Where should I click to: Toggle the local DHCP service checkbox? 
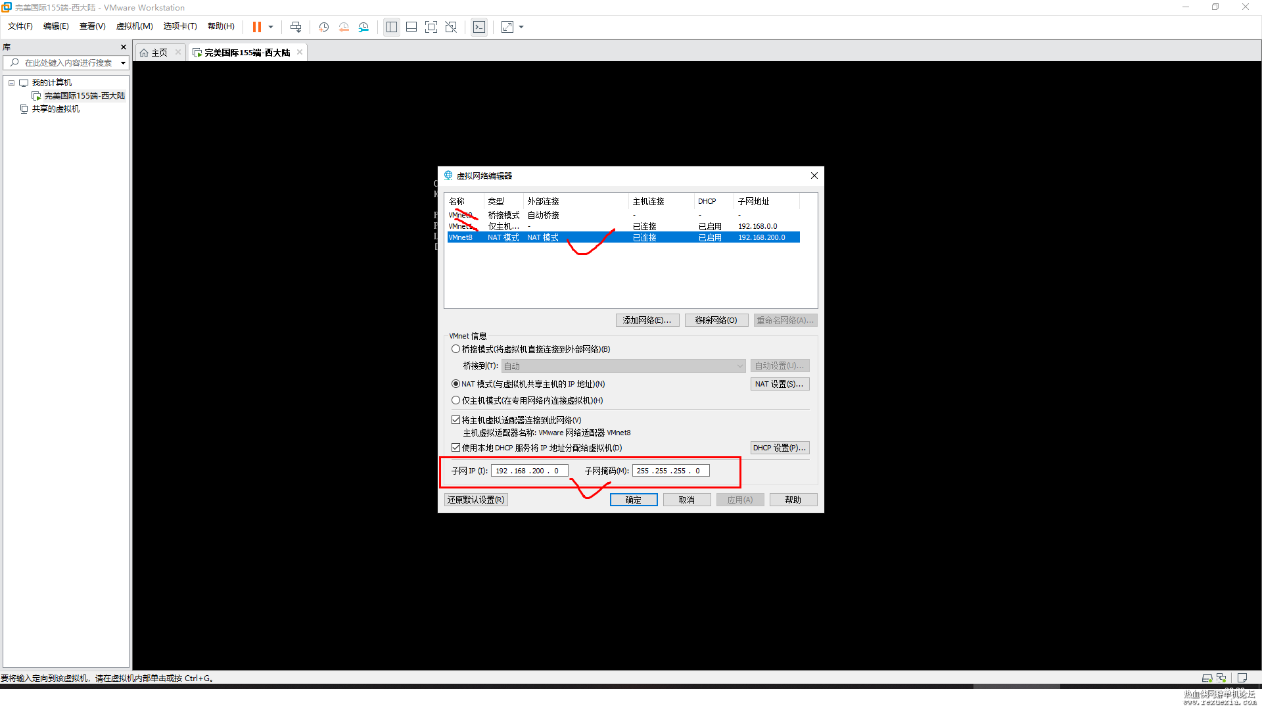point(456,448)
